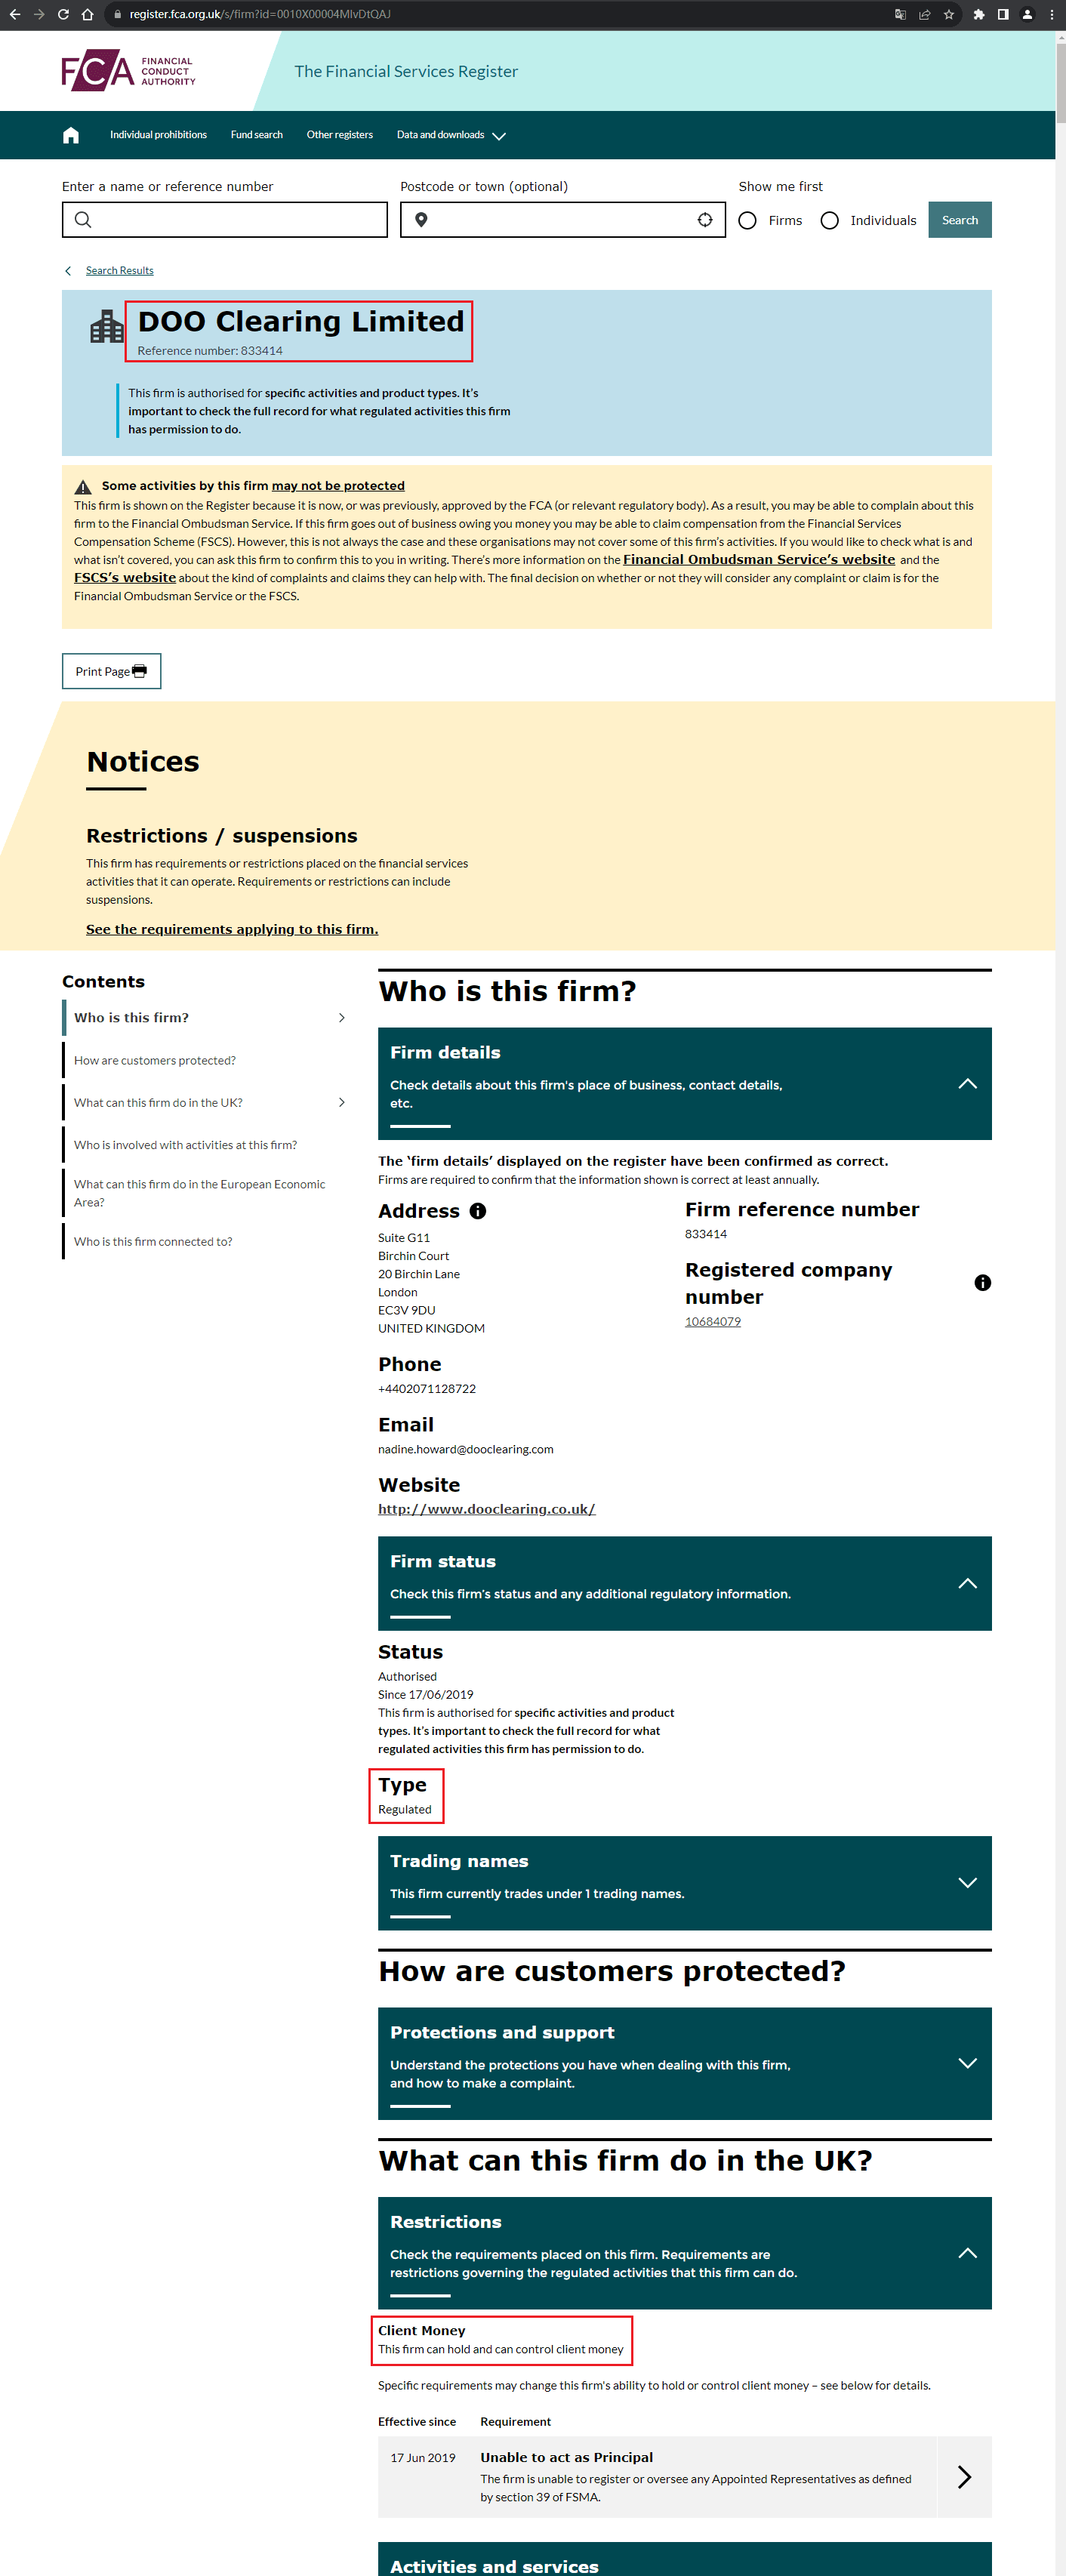Go to 'Who is involved with activities' contents item

pos(185,1145)
